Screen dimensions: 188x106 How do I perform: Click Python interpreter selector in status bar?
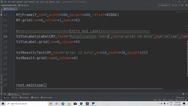pyautogui.click(x=179, y=100)
